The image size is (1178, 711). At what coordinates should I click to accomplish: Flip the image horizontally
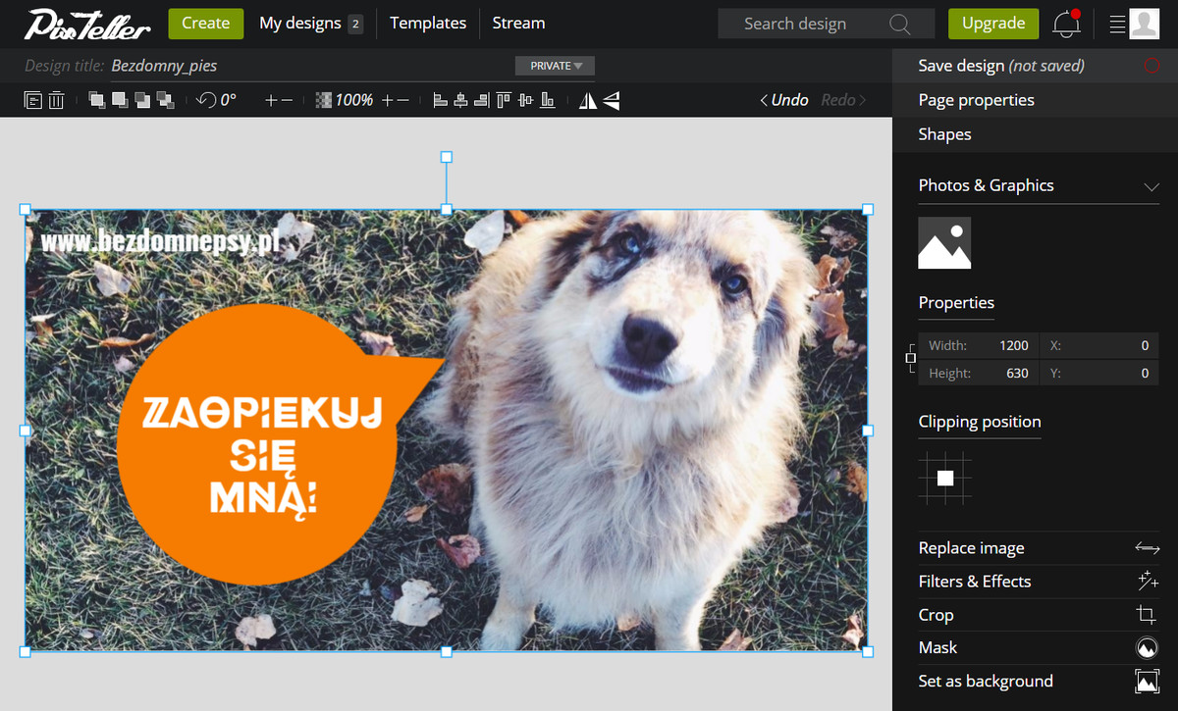click(587, 100)
